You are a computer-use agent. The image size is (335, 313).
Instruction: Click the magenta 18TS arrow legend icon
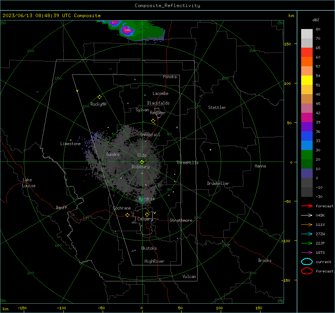(307, 253)
